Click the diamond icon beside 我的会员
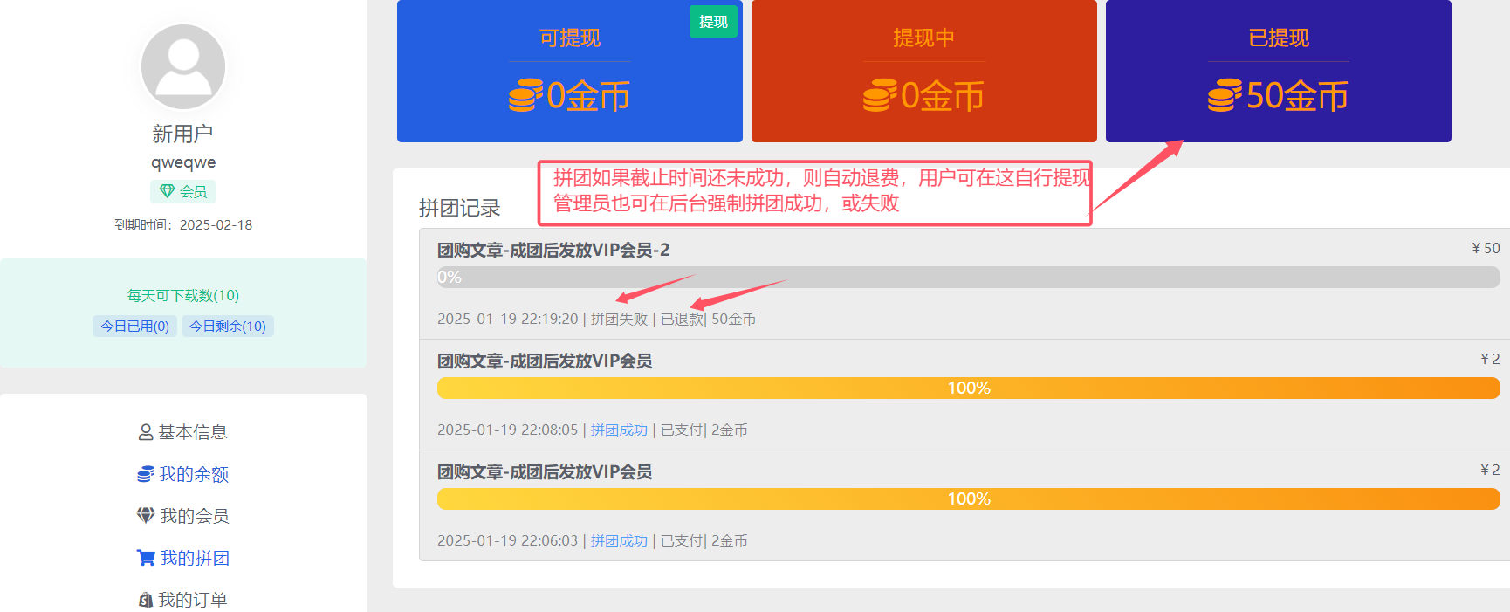 point(146,516)
